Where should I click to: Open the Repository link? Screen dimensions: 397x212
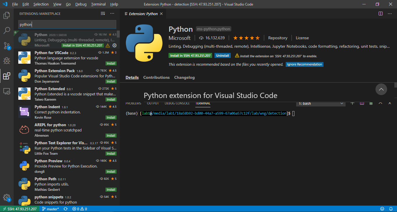(278, 38)
